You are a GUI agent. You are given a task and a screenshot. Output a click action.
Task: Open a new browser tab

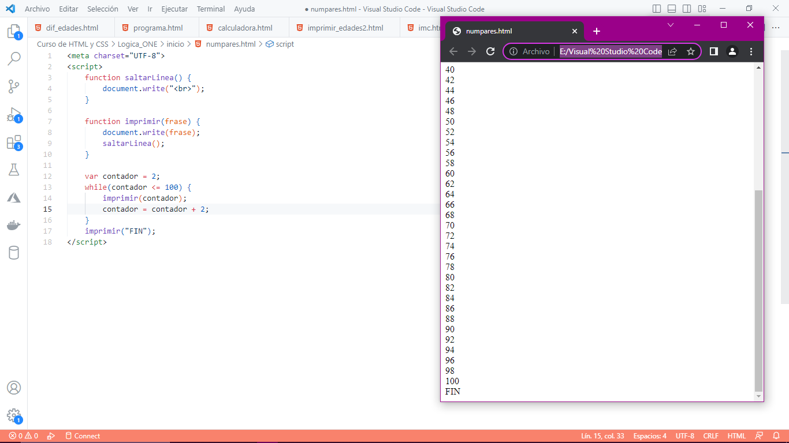pos(597,31)
